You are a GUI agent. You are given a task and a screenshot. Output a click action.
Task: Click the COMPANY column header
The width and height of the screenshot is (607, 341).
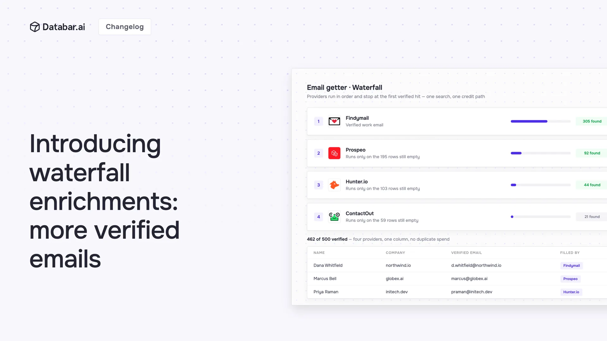(x=395, y=253)
